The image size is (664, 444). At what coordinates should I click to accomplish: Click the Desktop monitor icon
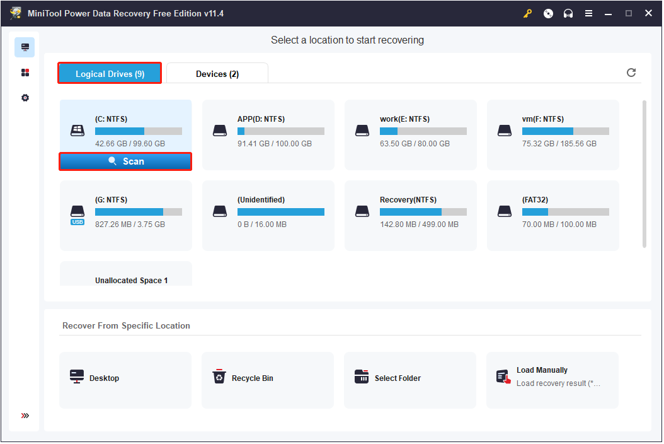click(x=77, y=377)
